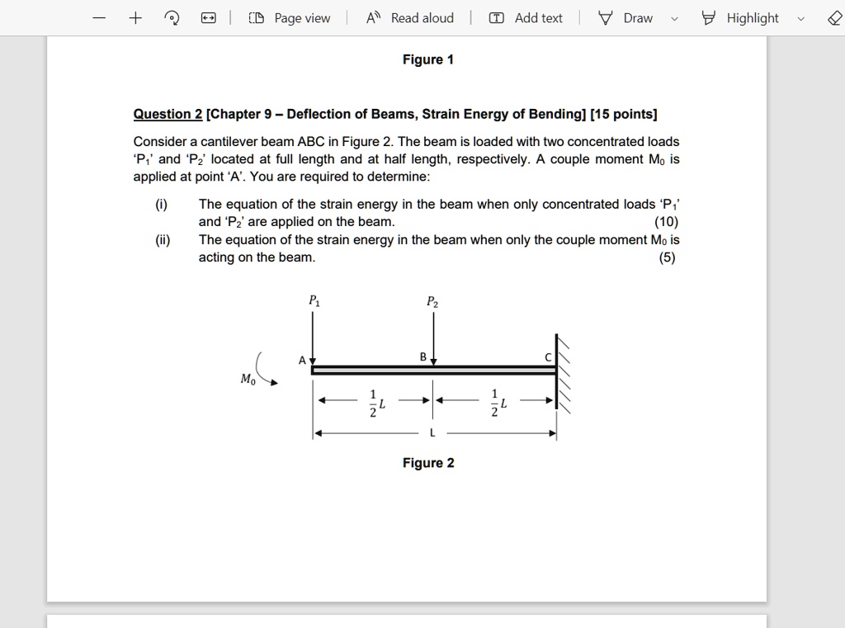Select the Draw pen icon
The width and height of the screenshot is (845, 628).
(608, 17)
